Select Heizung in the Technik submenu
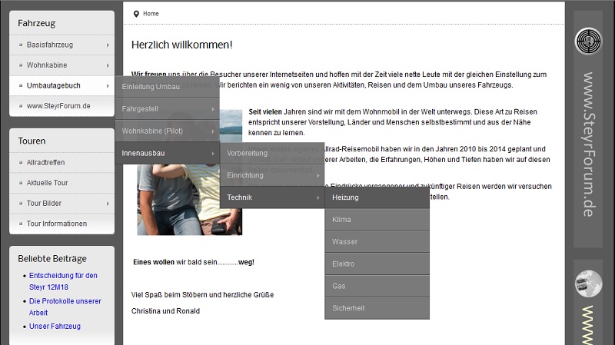Screen dimensions: 615x345 tap(377, 197)
